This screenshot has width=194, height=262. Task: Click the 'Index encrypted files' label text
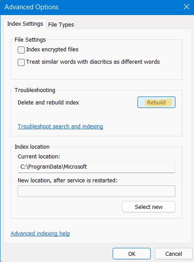click(x=52, y=50)
